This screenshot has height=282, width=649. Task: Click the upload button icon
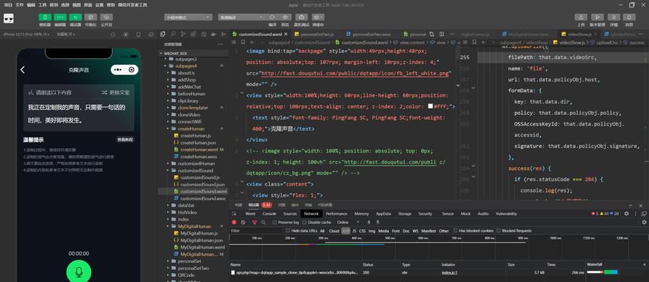pyautogui.click(x=581, y=18)
